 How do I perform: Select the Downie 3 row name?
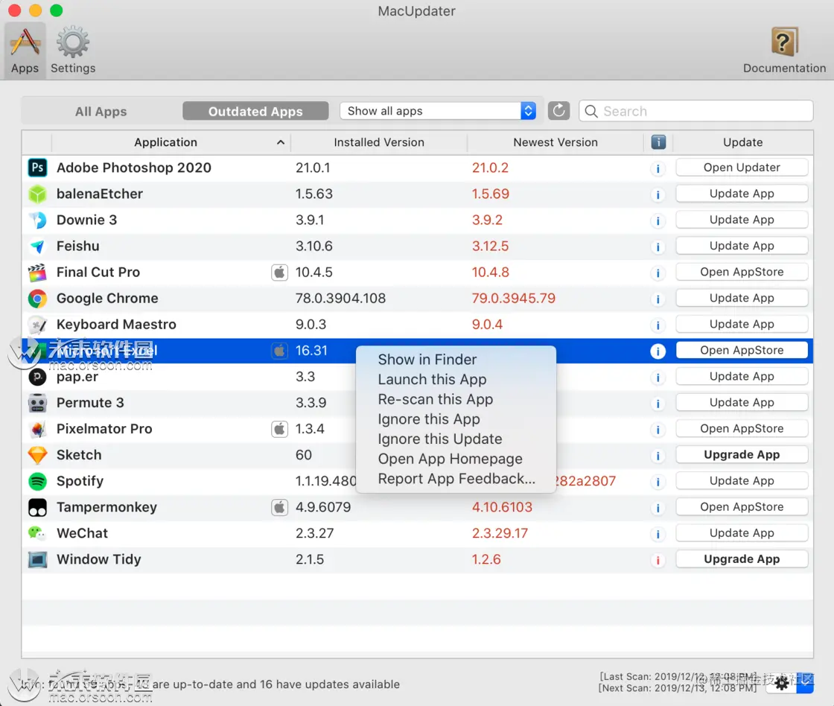pos(86,220)
